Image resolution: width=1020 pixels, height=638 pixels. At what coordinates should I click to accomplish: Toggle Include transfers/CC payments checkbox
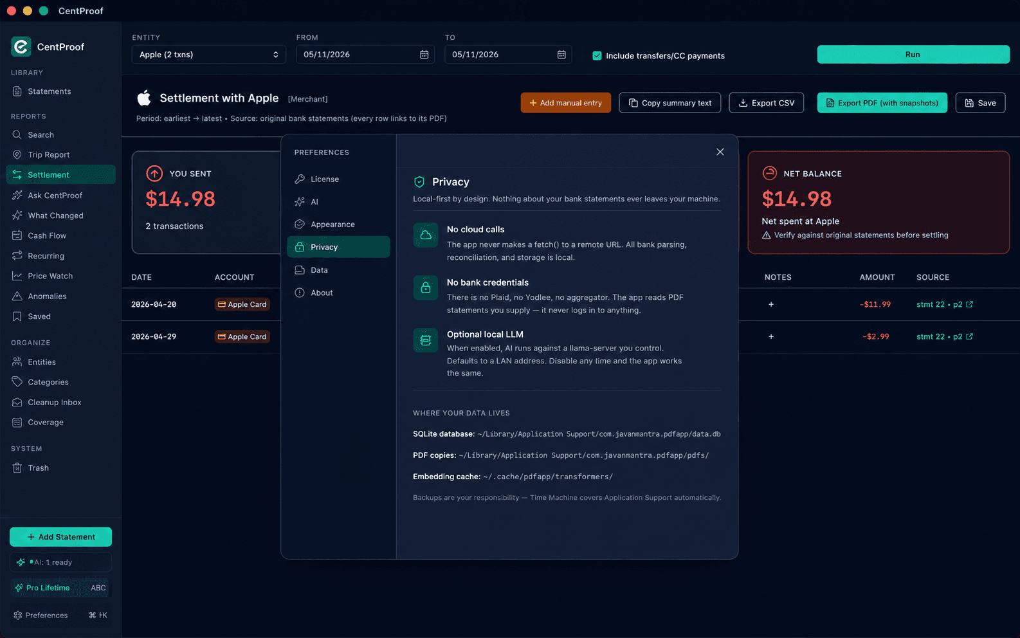597,56
